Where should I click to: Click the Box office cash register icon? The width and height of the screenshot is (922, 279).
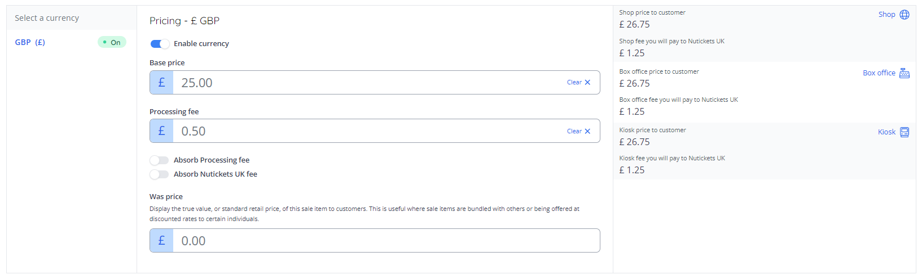pyautogui.click(x=905, y=73)
